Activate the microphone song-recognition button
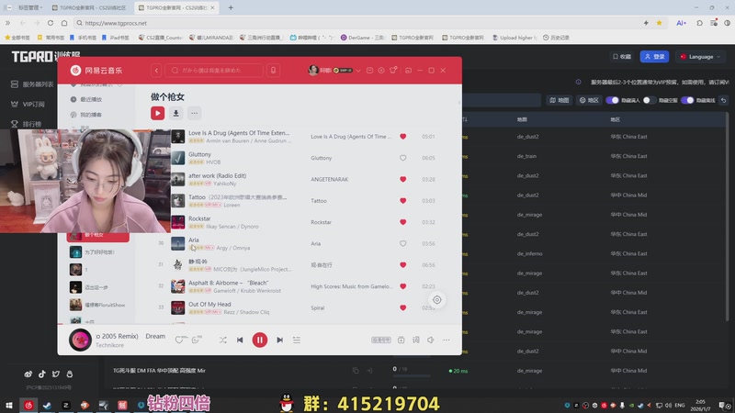Screen dimensions: 735x413 point(273,71)
